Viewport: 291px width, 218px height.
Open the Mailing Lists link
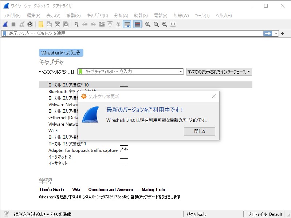[153, 189]
